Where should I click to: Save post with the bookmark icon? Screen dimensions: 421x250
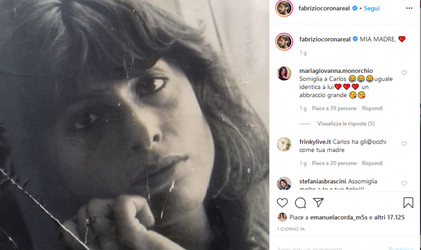click(x=408, y=203)
